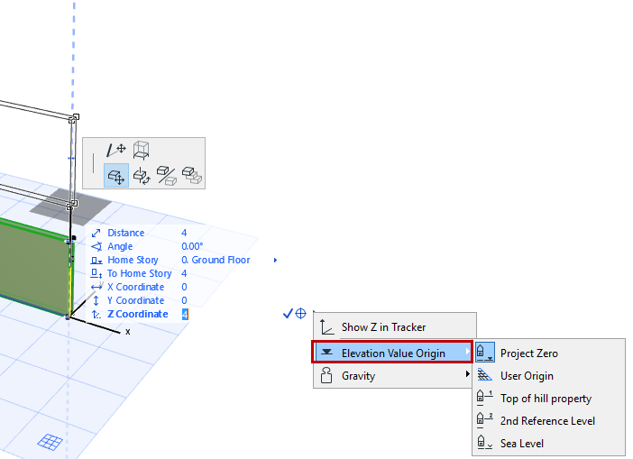Click the X Coordinate value 0
This screenshot has width=633, height=459.
tap(184, 287)
